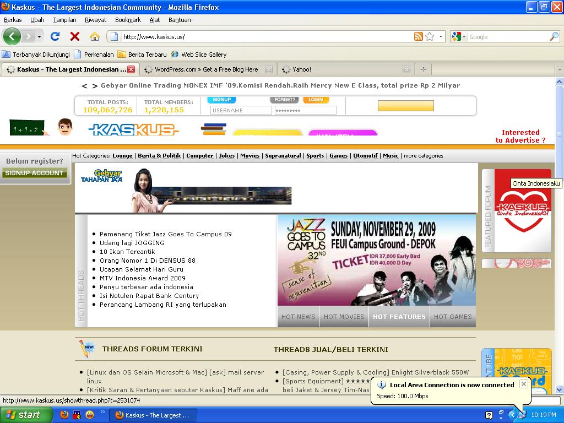Open thread MTV Indonesia Award 2009

pyautogui.click(x=143, y=278)
